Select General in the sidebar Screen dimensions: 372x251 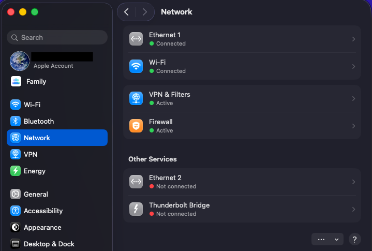click(x=57, y=194)
